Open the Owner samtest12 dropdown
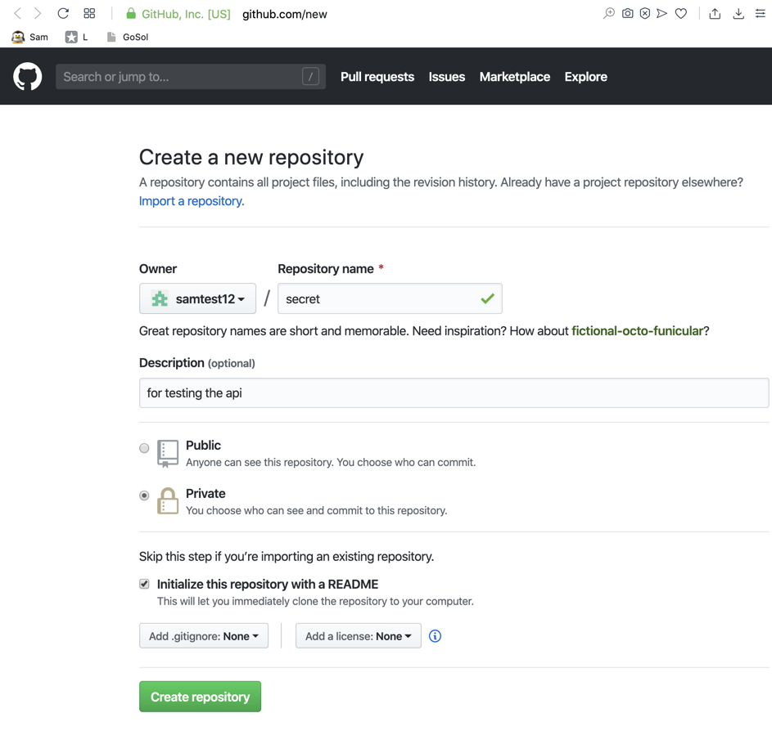Viewport: 772px width, 731px height. tap(197, 299)
